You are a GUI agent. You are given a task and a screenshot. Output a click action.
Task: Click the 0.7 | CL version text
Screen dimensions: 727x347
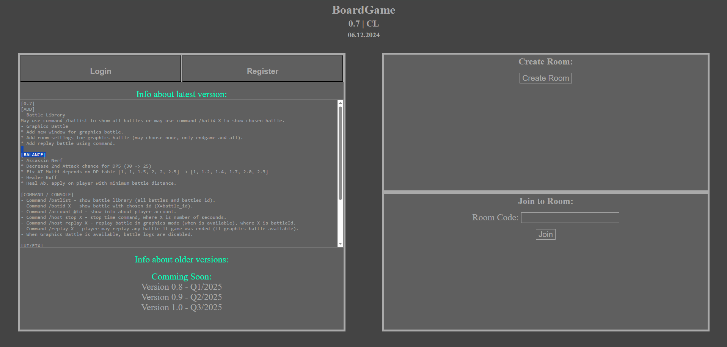click(x=363, y=24)
